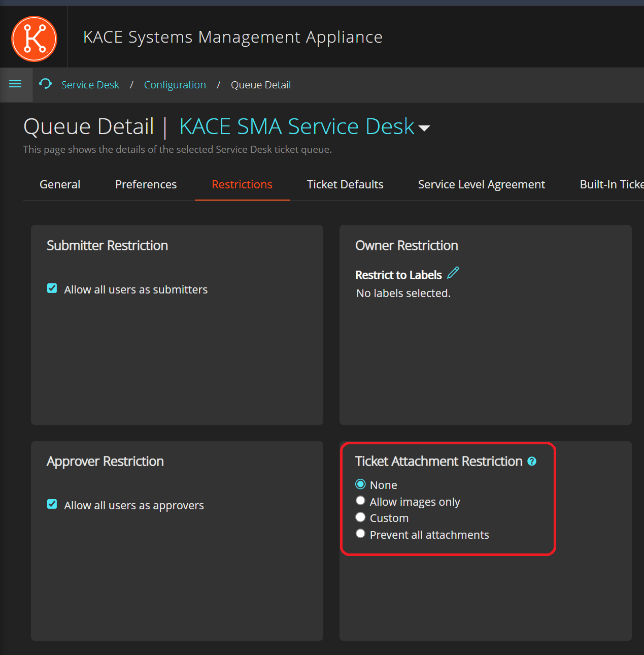Select Prevent all attachments radio button

click(360, 534)
